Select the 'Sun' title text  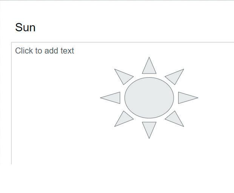[x=25, y=28]
